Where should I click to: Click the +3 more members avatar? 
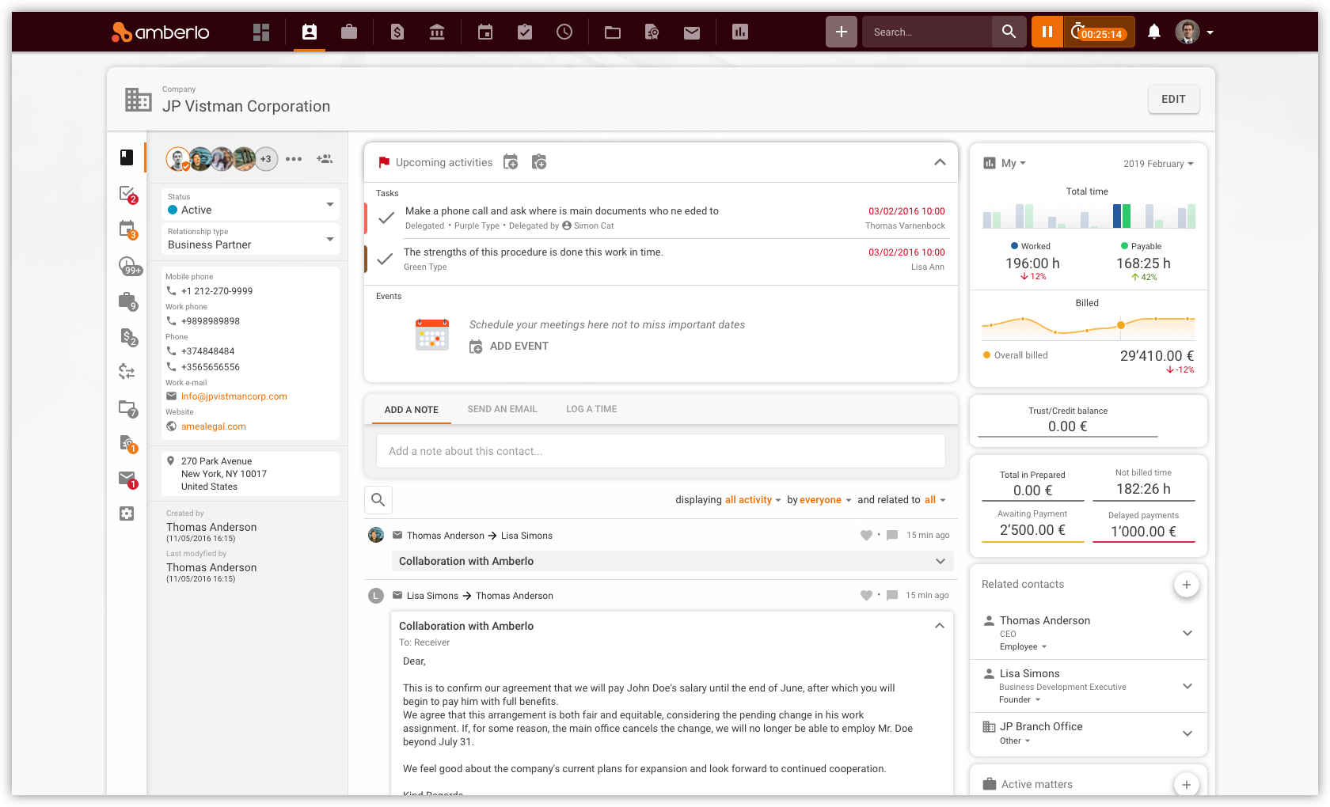pyautogui.click(x=266, y=159)
